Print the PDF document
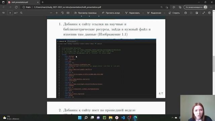The image size is (215, 121). tap(185, 13)
